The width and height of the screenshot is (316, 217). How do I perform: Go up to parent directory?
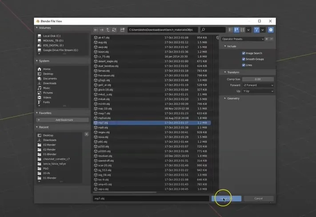(108, 30)
